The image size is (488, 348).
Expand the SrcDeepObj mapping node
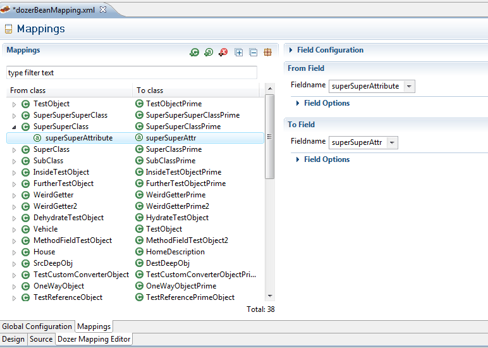click(x=14, y=264)
